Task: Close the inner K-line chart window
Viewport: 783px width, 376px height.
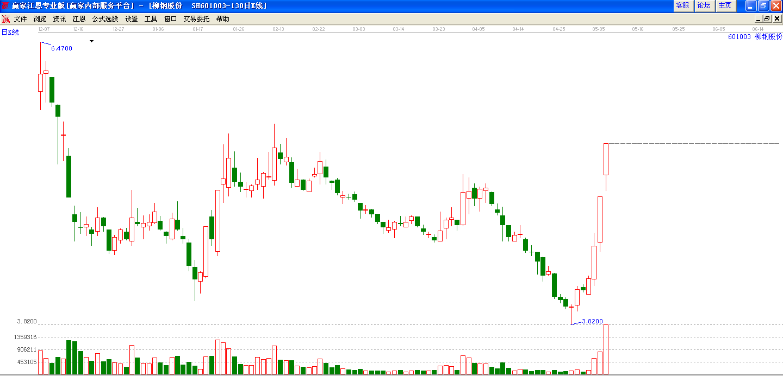Action: click(776, 18)
